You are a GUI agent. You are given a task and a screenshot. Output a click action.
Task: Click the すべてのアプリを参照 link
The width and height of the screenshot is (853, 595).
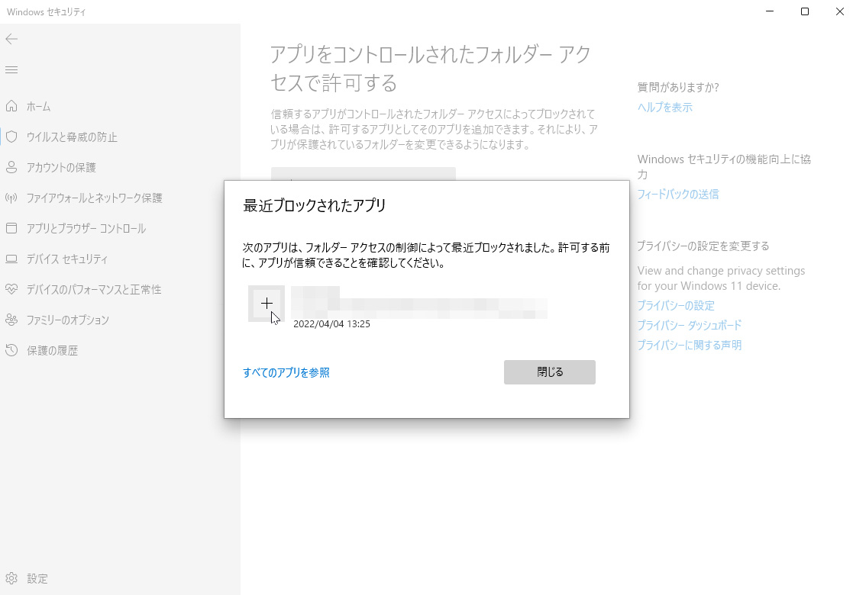286,372
